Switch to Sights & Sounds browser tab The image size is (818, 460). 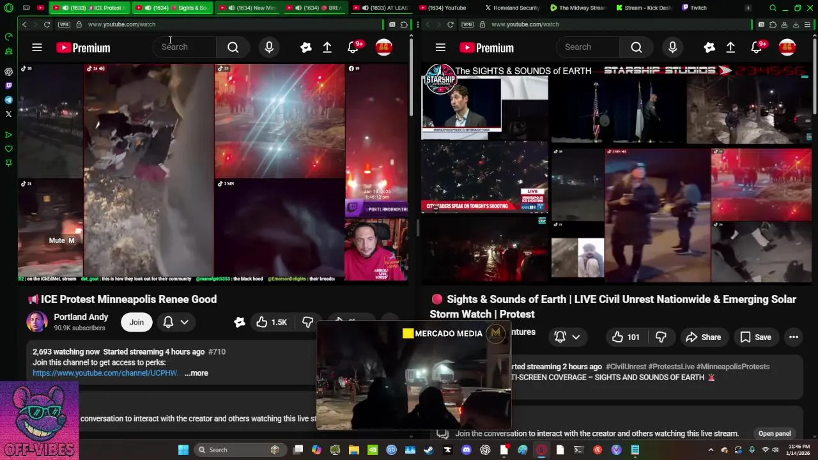click(x=173, y=8)
